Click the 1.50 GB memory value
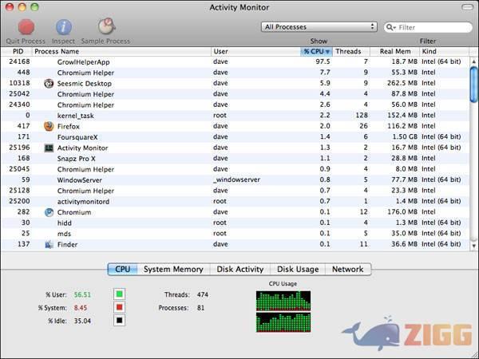 coord(405,136)
